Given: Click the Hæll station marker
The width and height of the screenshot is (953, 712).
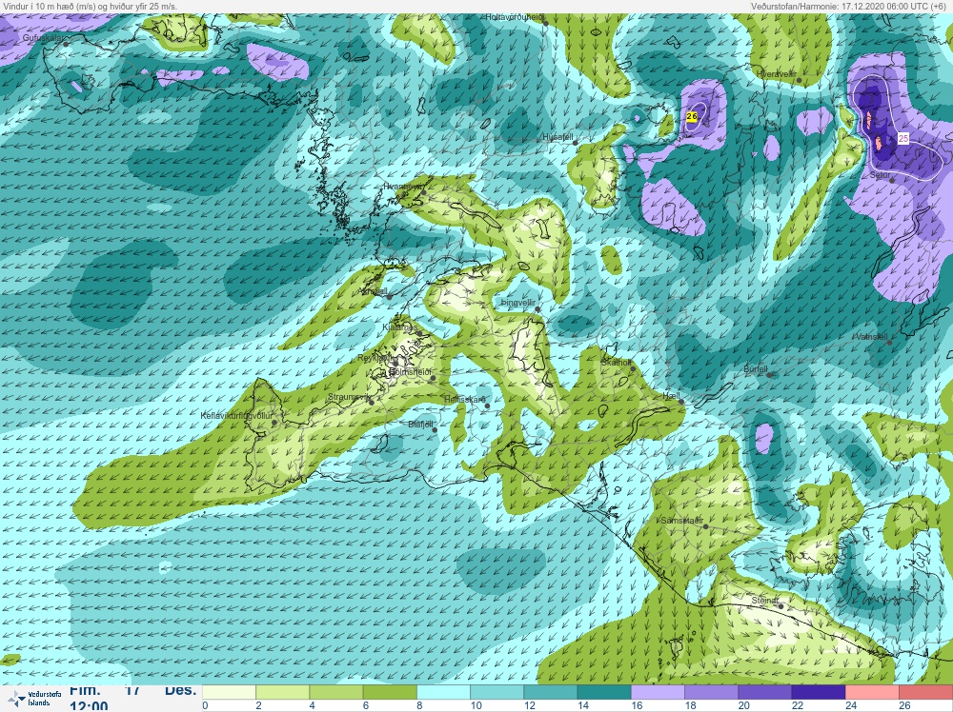Looking at the screenshot, I should (x=681, y=402).
